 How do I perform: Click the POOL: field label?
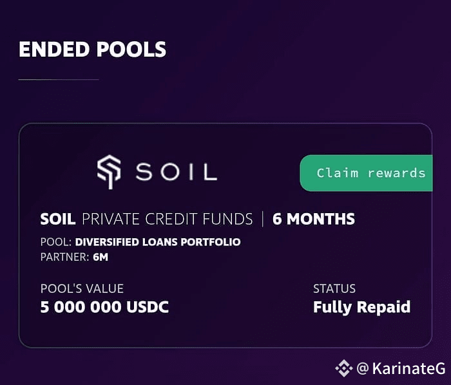[x=56, y=242]
